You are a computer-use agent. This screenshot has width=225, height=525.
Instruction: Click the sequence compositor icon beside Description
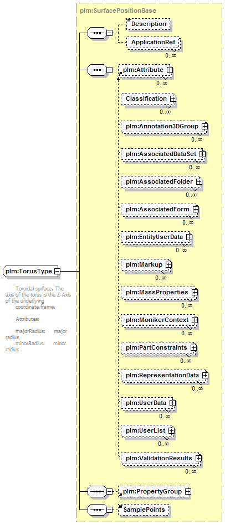97,33
